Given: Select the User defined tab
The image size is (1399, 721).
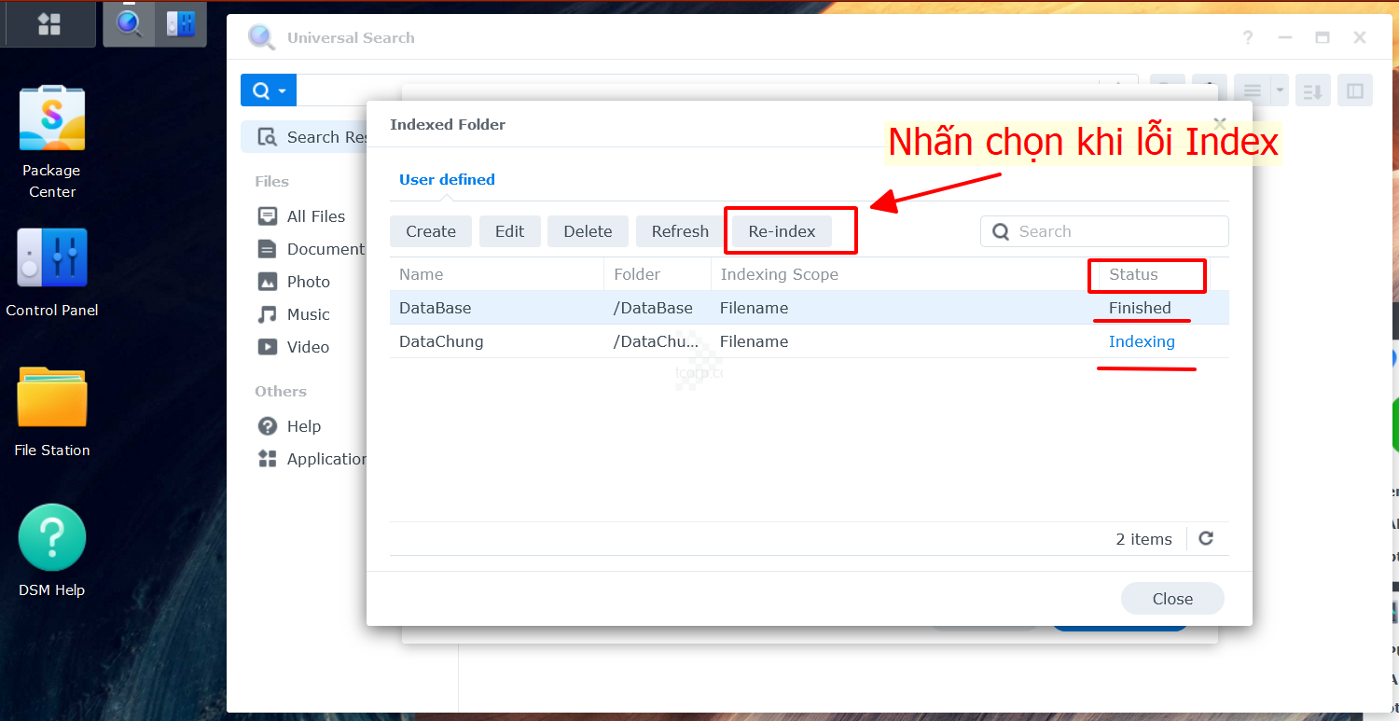Looking at the screenshot, I should pyautogui.click(x=447, y=179).
